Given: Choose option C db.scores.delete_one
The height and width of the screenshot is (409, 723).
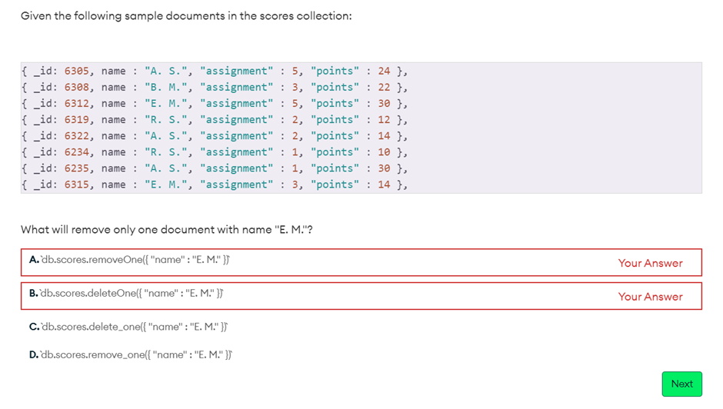Looking at the screenshot, I should click(x=128, y=326).
